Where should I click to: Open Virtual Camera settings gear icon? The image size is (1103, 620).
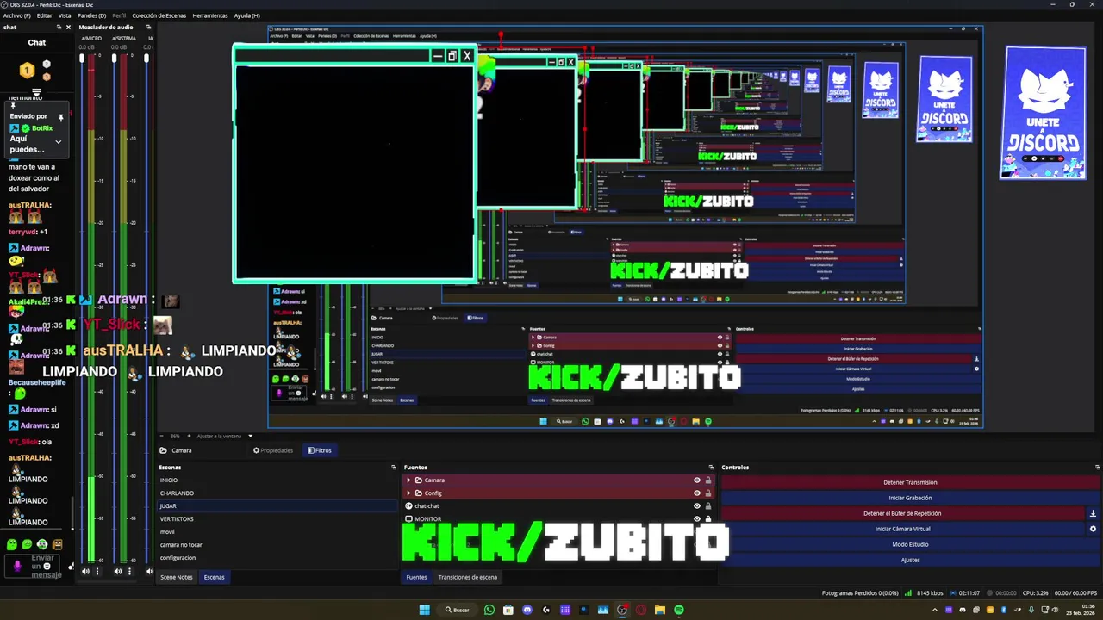pos(1093,529)
